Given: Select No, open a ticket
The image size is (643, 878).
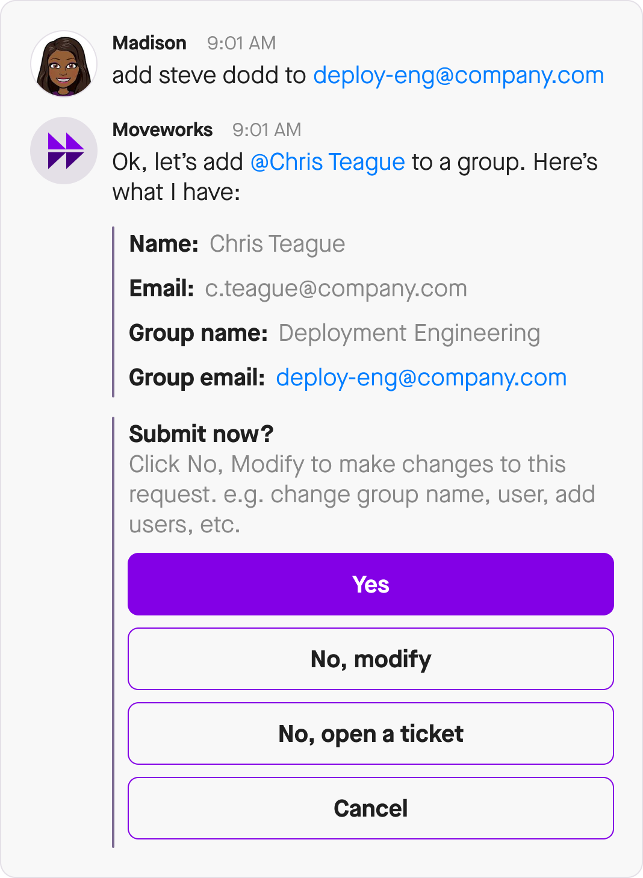Looking at the screenshot, I should [x=371, y=733].
